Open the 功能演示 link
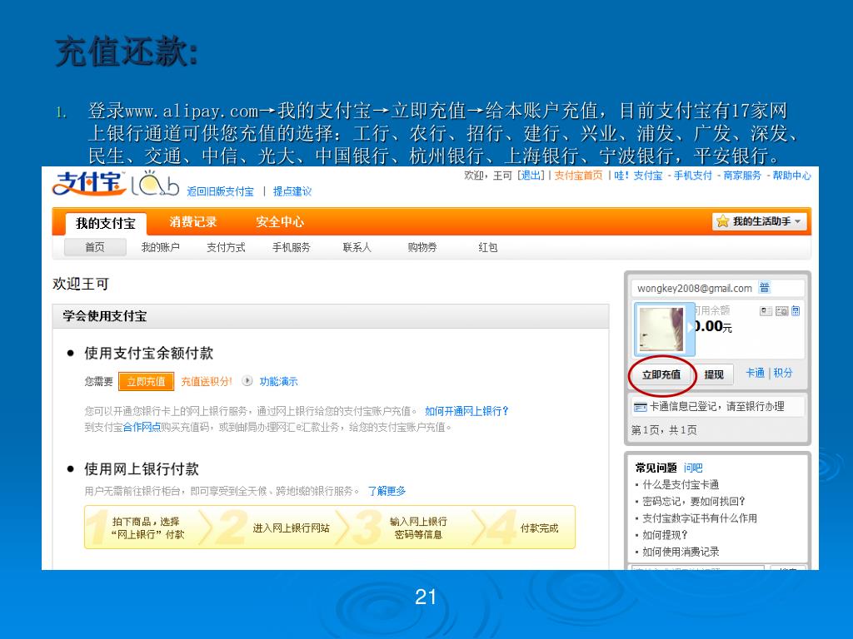The height and width of the screenshot is (639, 853). [x=278, y=381]
